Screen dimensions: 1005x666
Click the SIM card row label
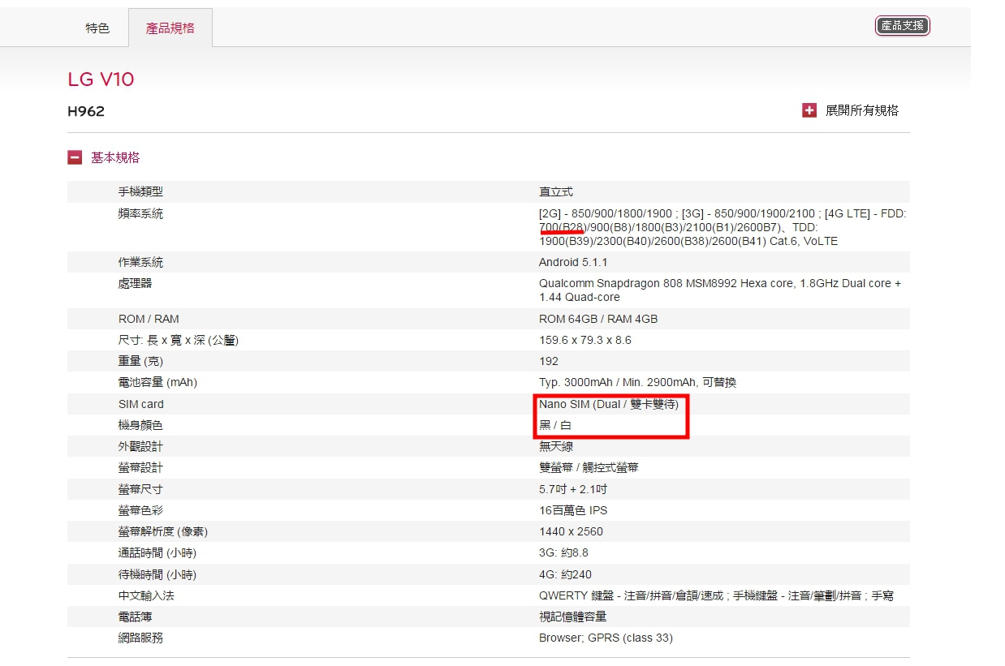(140, 404)
